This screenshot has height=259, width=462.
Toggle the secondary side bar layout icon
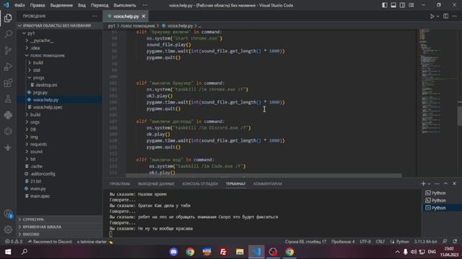click(402, 5)
